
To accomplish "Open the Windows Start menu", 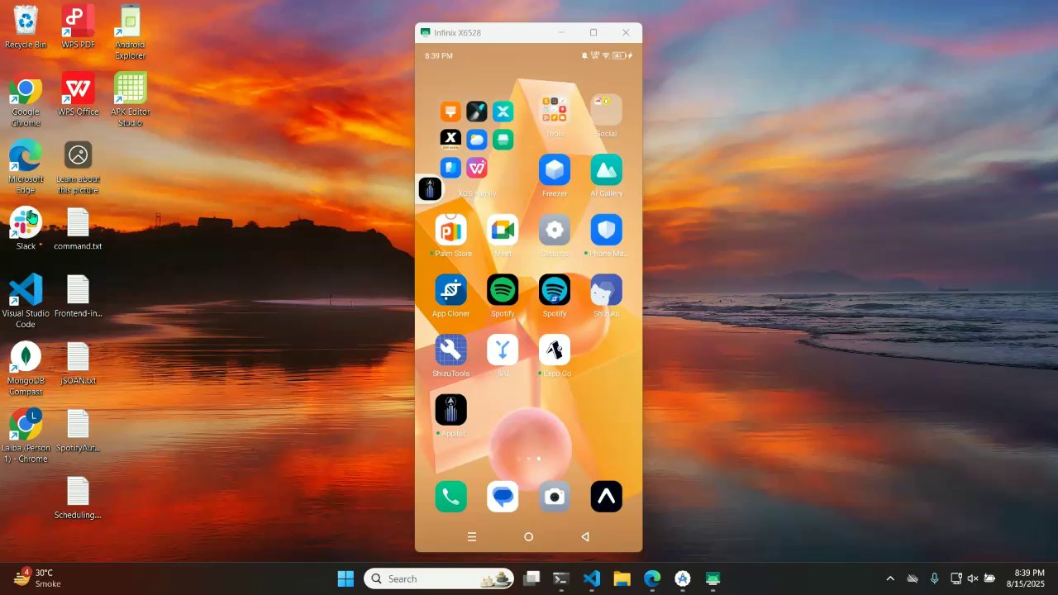I will (346, 578).
